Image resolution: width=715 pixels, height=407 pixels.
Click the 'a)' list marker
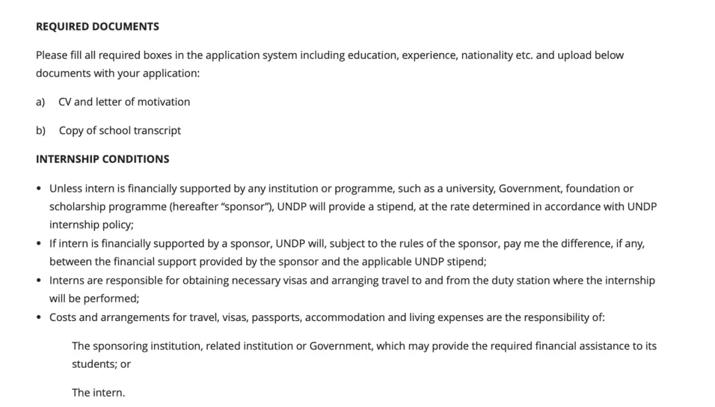(x=40, y=102)
